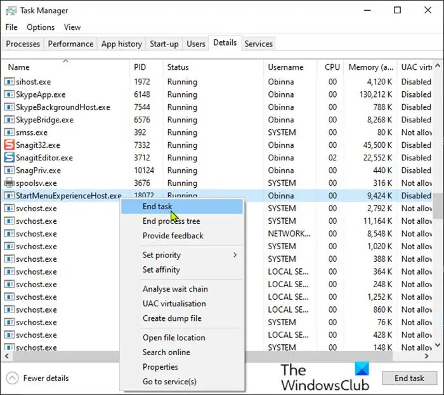
Task: Click the Task Manager title bar icon
Action: (x=11, y=11)
